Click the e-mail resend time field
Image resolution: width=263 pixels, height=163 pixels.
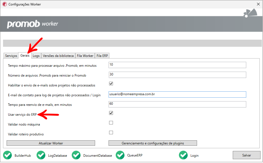coord(177,104)
